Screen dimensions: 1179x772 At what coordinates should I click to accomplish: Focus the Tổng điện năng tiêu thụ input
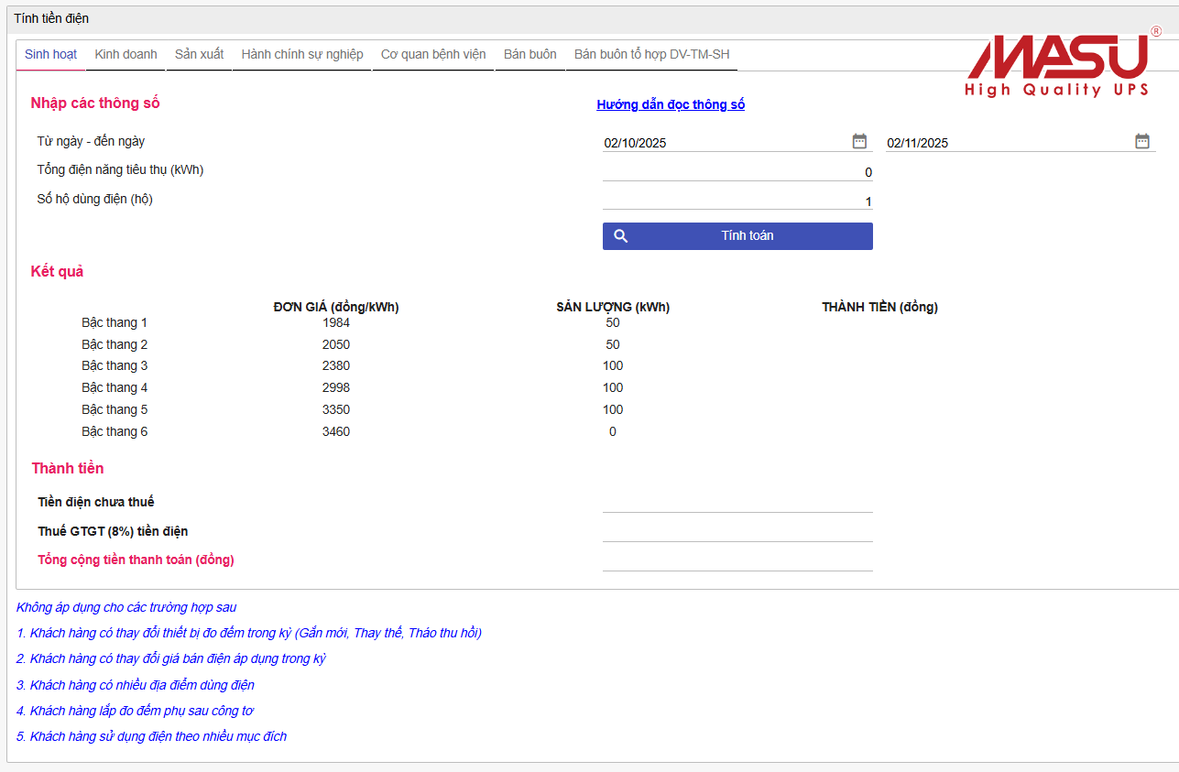pos(737,172)
